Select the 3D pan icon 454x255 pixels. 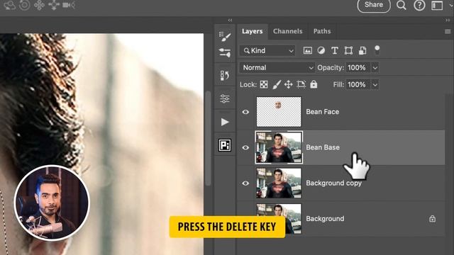coord(39,5)
